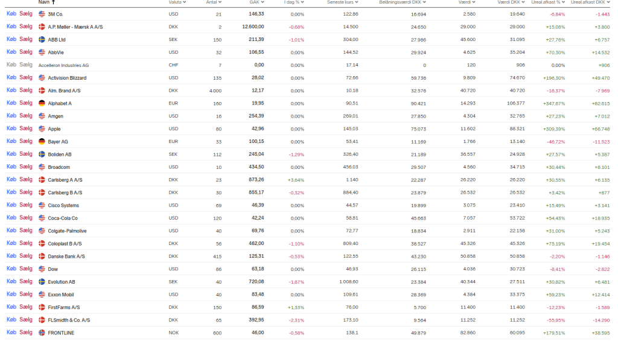Click the Norwegian flag beside FRONTLINE

pyautogui.click(x=42, y=333)
